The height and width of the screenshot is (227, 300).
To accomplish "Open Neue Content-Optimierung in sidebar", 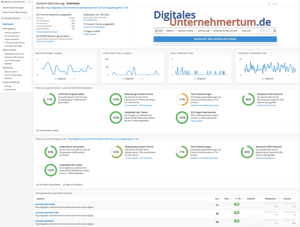I will (15, 12).
